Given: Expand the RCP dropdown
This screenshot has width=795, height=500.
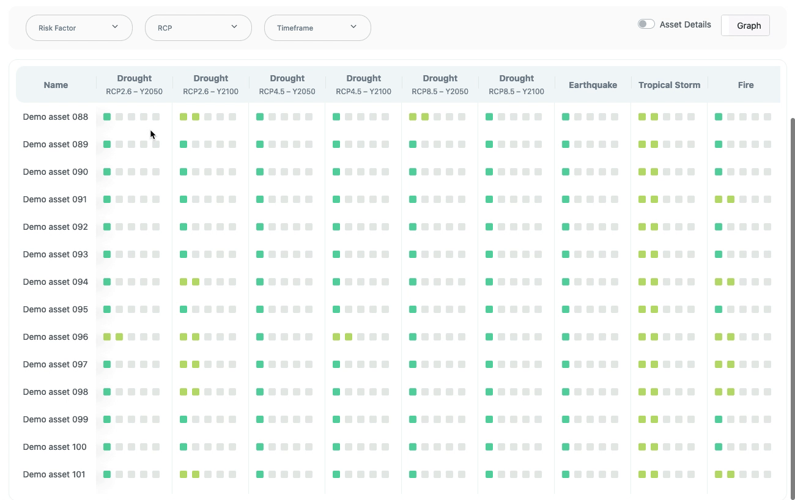Looking at the screenshot, I should pyautogui.click(x=198, y=28).
